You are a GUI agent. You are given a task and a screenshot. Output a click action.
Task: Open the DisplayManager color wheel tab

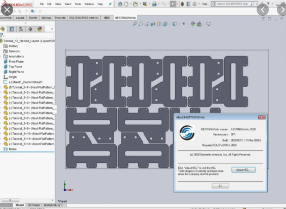tap(39, 29)
